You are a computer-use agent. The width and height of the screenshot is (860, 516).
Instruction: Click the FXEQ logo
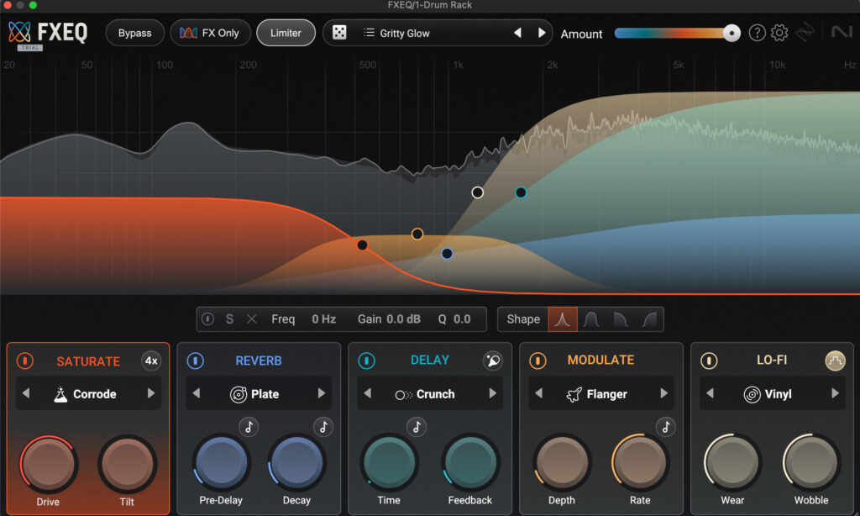48,33
